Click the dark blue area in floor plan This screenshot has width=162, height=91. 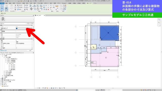[x=109, y=33]
